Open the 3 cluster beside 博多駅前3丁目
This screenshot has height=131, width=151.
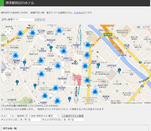(56, 88)
